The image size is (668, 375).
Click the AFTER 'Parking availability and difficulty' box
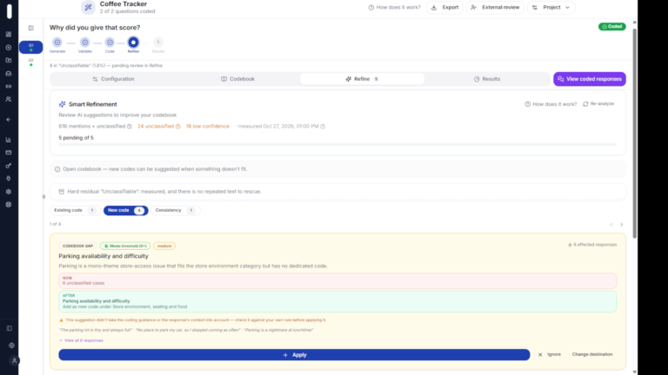point(337,301)
